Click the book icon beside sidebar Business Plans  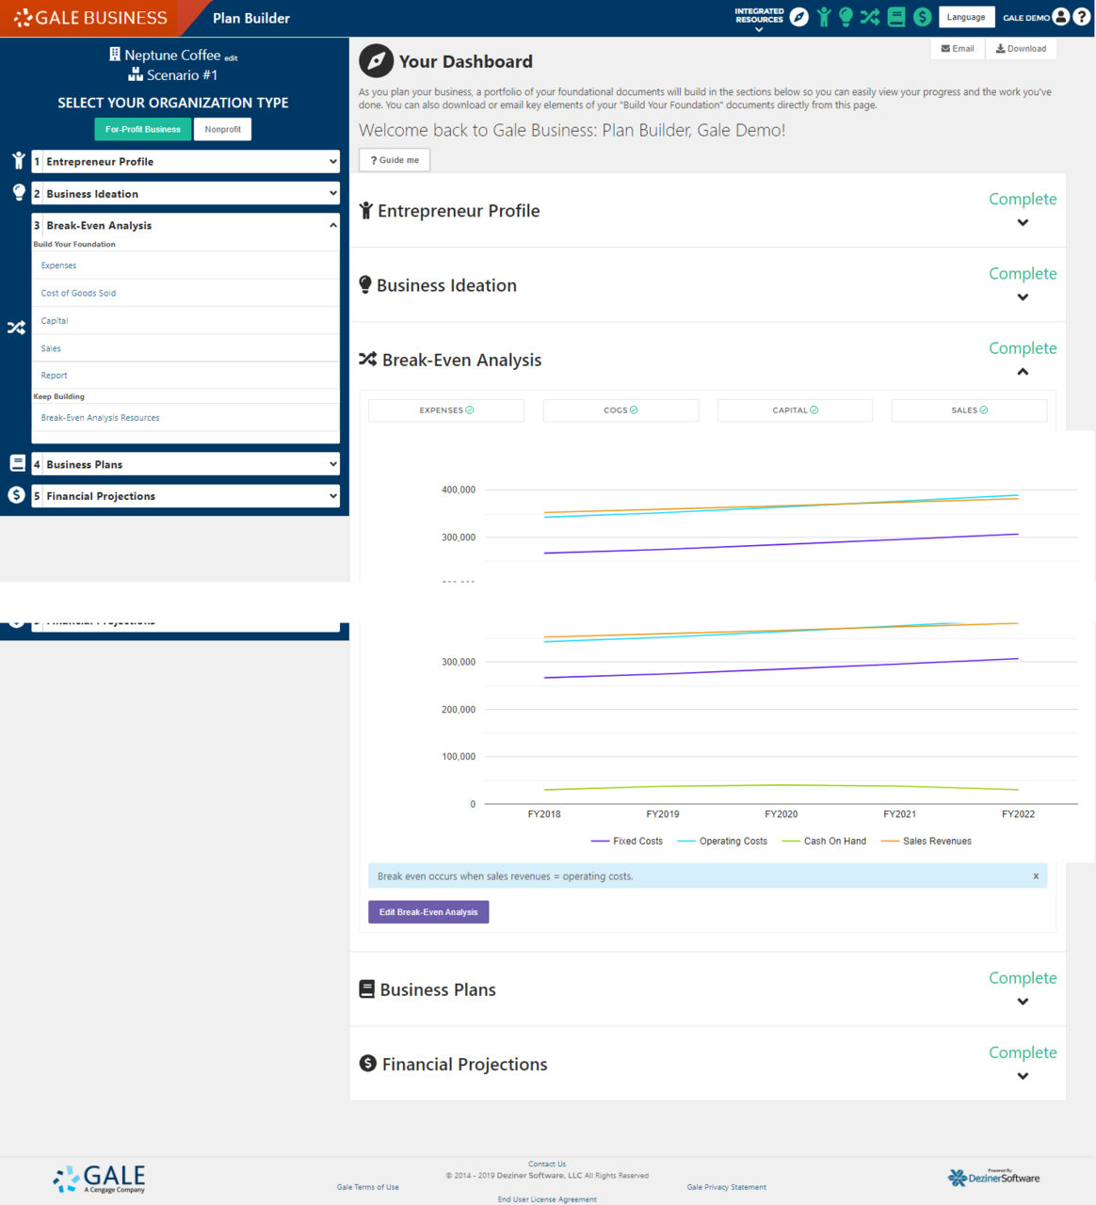[x=17, y=463]
